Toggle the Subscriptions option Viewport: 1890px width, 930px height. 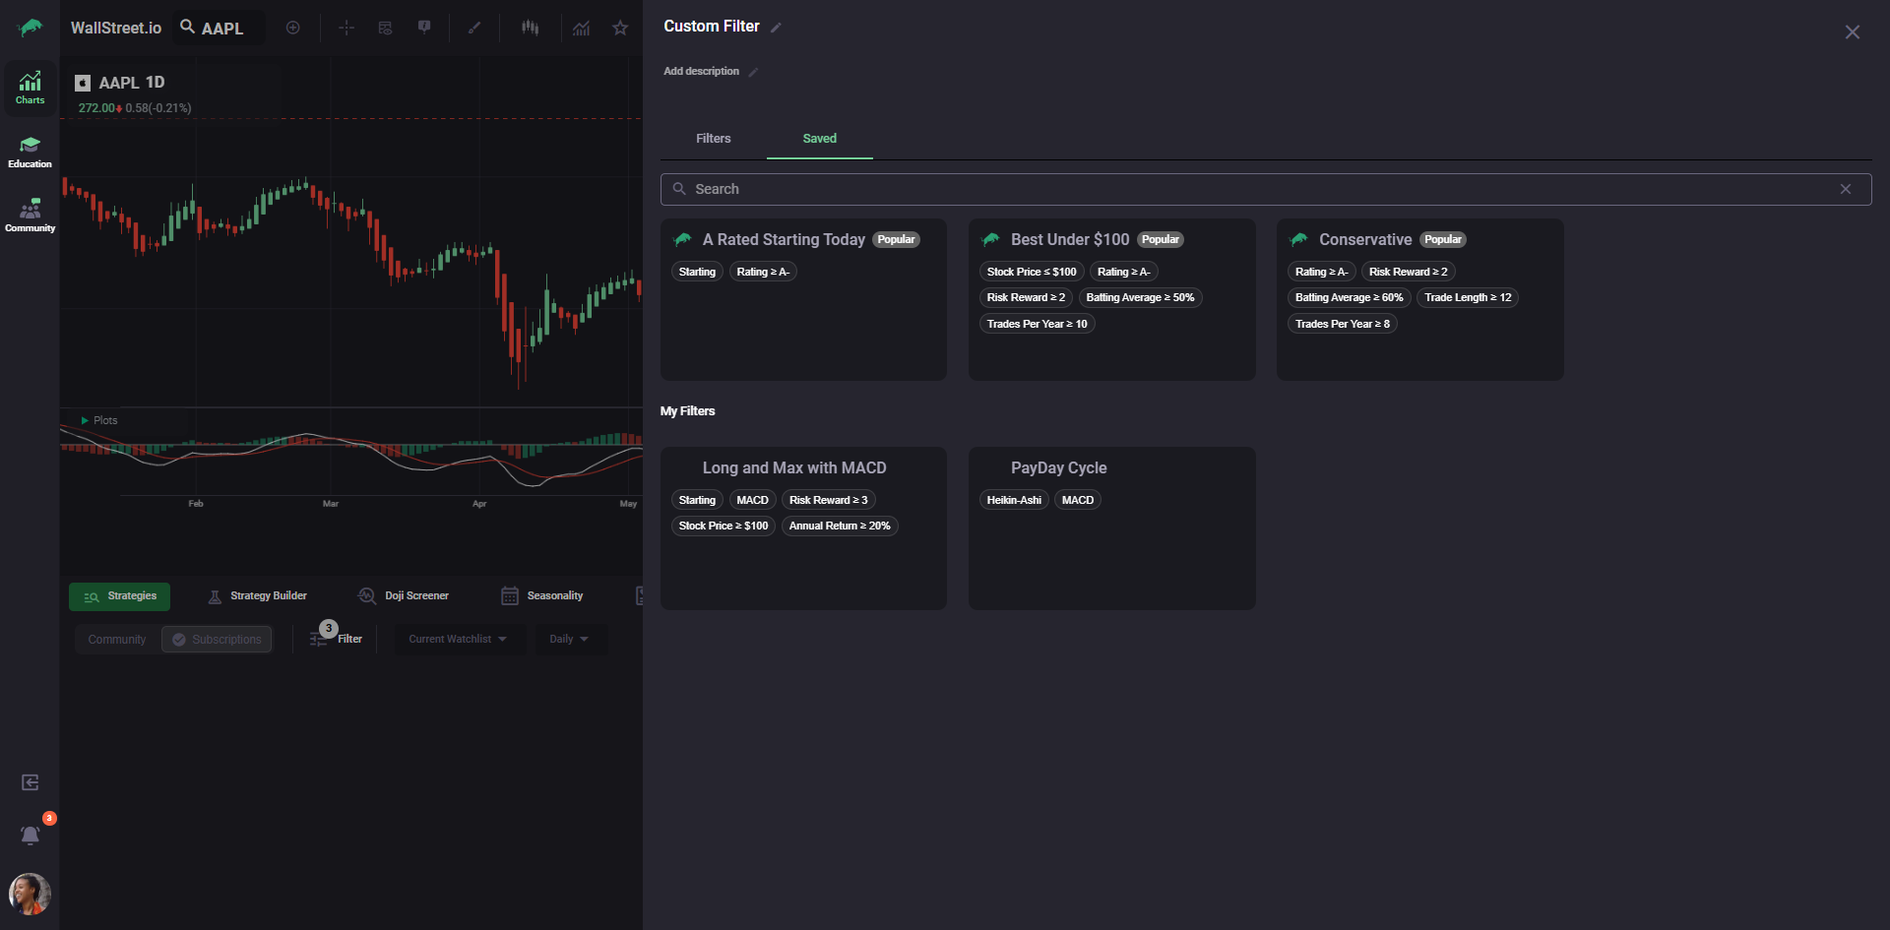217,640
